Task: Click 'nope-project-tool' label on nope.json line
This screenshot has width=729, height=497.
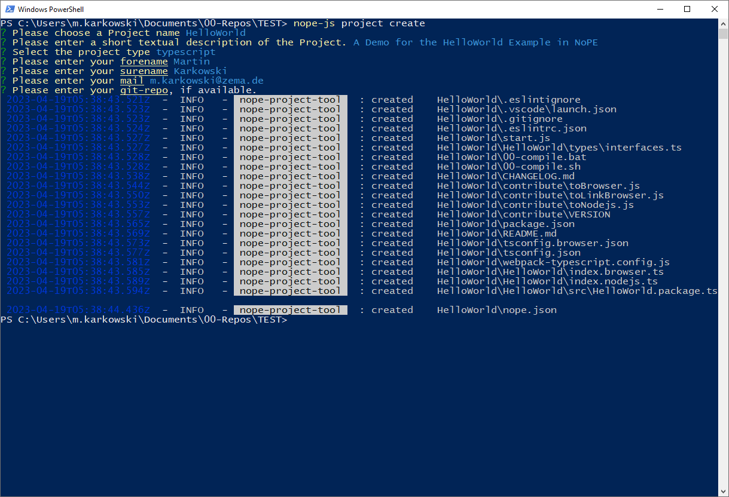Action: pyautogui.click(x=291, y=310)
